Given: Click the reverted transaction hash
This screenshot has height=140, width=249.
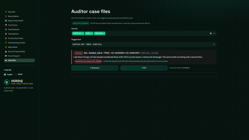Looking at the screenshot, I should 135,61.
